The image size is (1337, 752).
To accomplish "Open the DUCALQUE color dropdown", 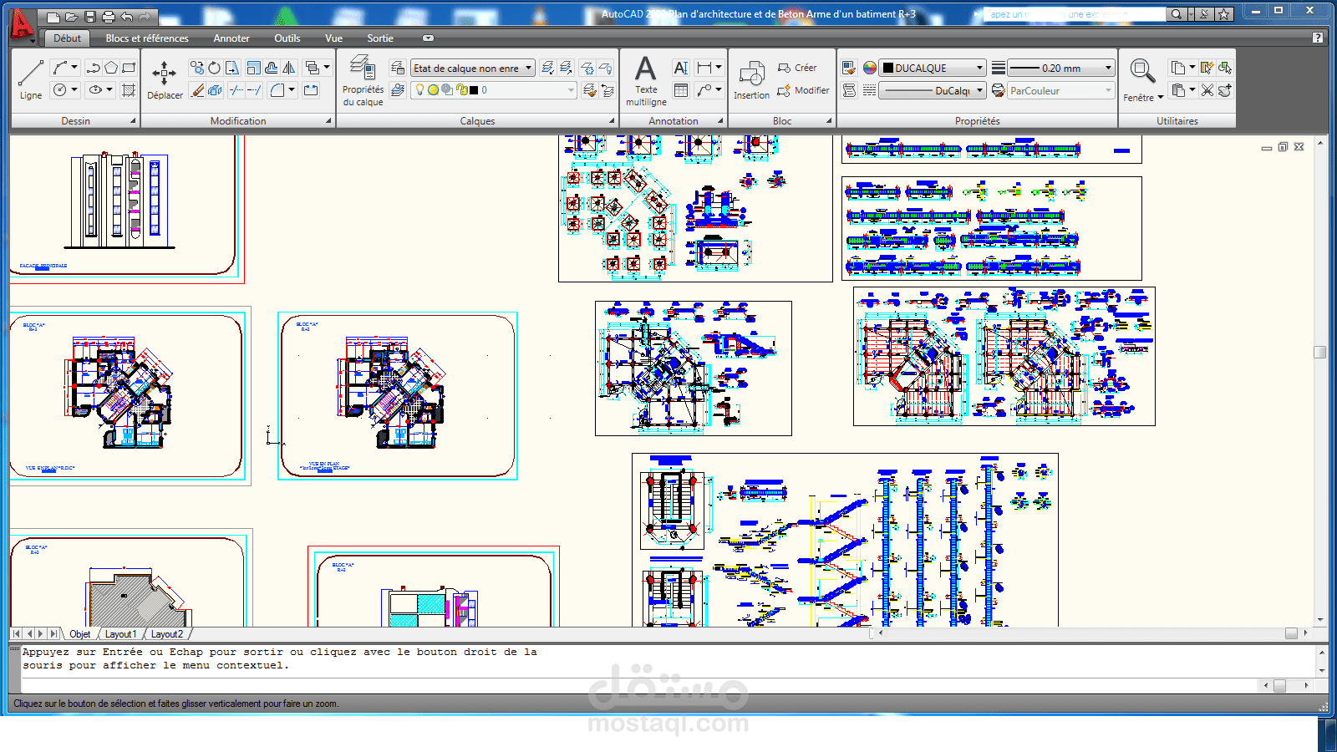I will (x=979, y=68).
